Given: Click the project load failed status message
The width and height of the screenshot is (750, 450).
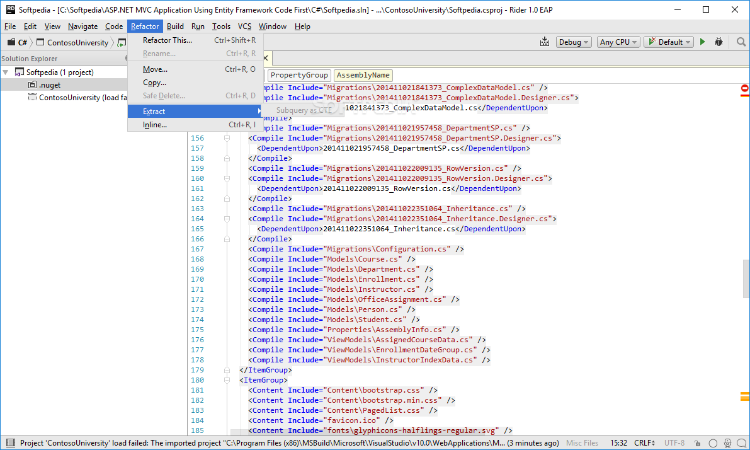Looking at the screenshot, I should click(x=290, y=443).
